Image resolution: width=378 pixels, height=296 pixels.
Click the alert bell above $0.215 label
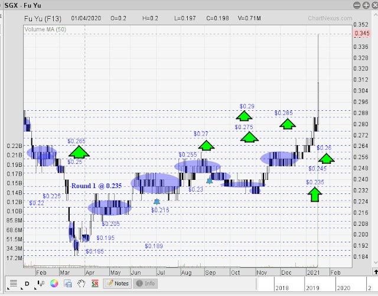click(157, 202)
